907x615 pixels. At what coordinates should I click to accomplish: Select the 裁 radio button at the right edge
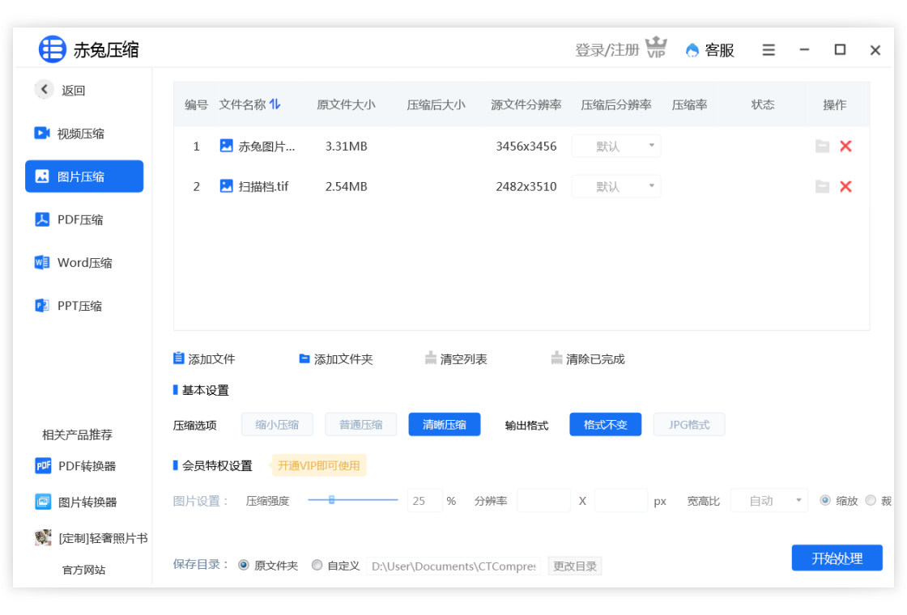pyautogui.click(x=871, y=501)
